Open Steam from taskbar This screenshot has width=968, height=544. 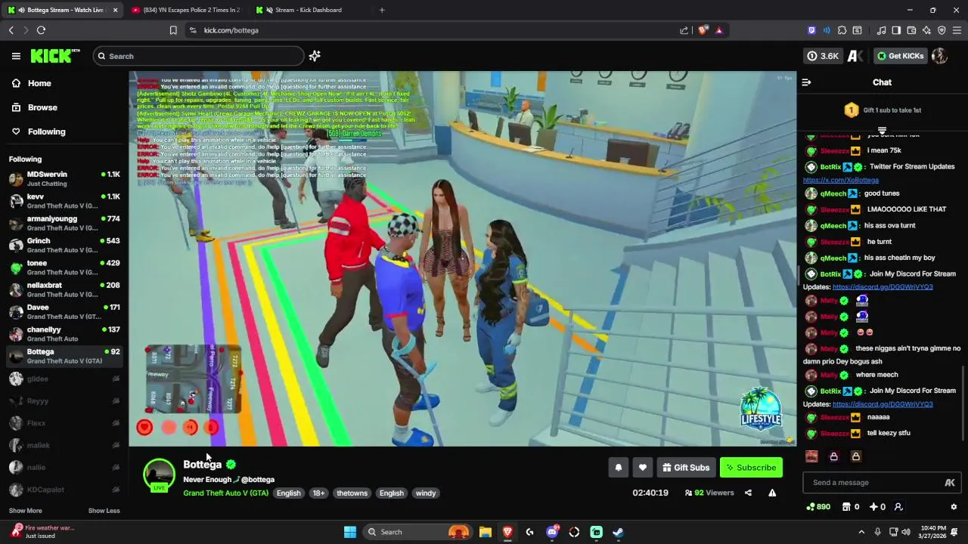pos(618,532)
